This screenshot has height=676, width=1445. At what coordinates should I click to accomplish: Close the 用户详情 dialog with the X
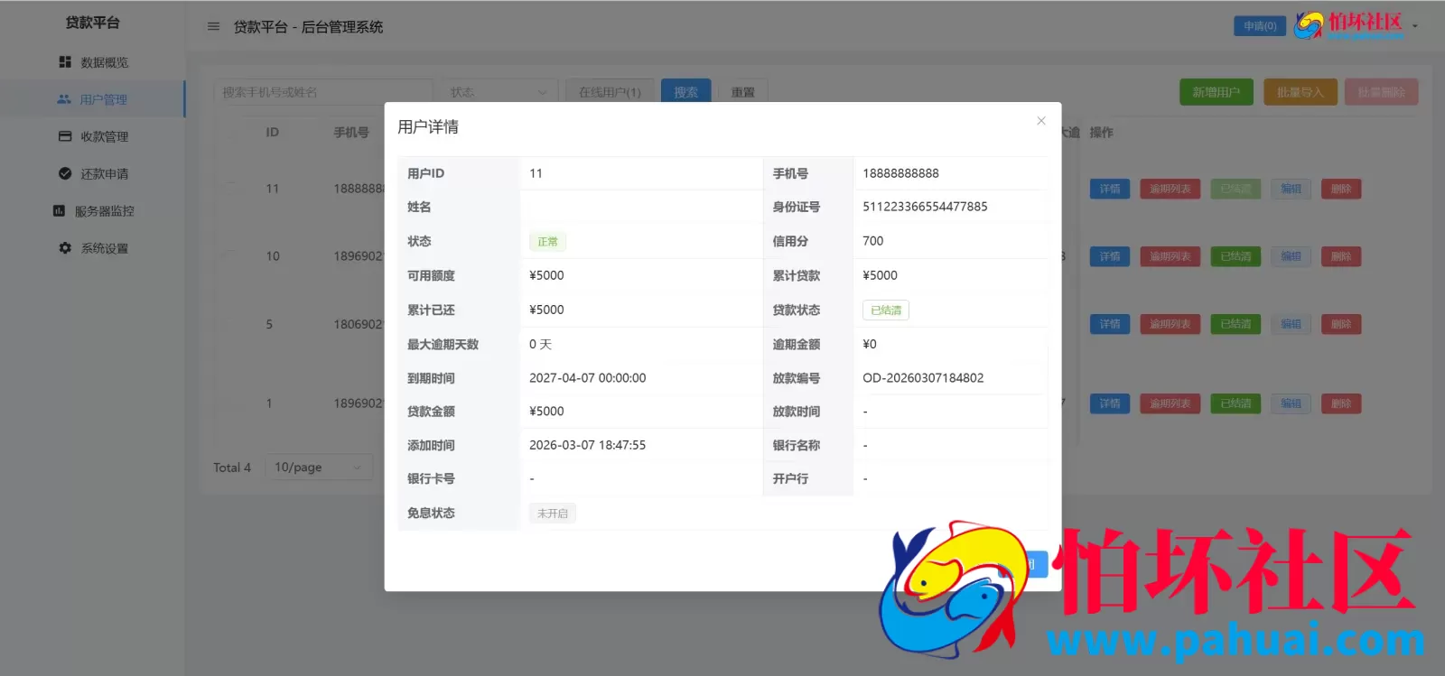point(1041,121)
